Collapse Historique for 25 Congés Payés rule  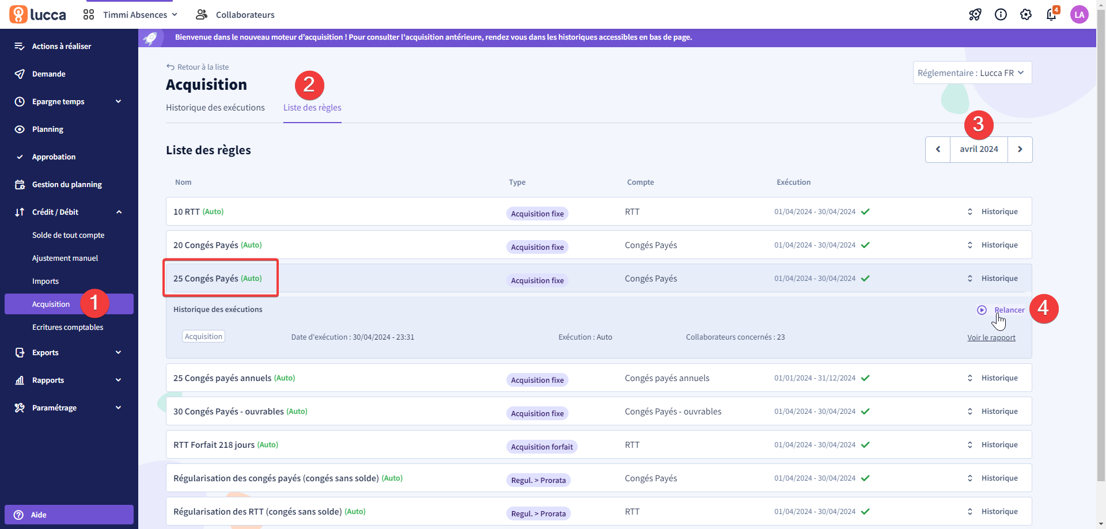(x=993, y=278)
